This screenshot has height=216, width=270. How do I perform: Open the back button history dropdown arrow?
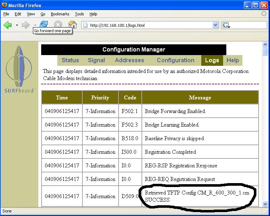coord(17,25)
